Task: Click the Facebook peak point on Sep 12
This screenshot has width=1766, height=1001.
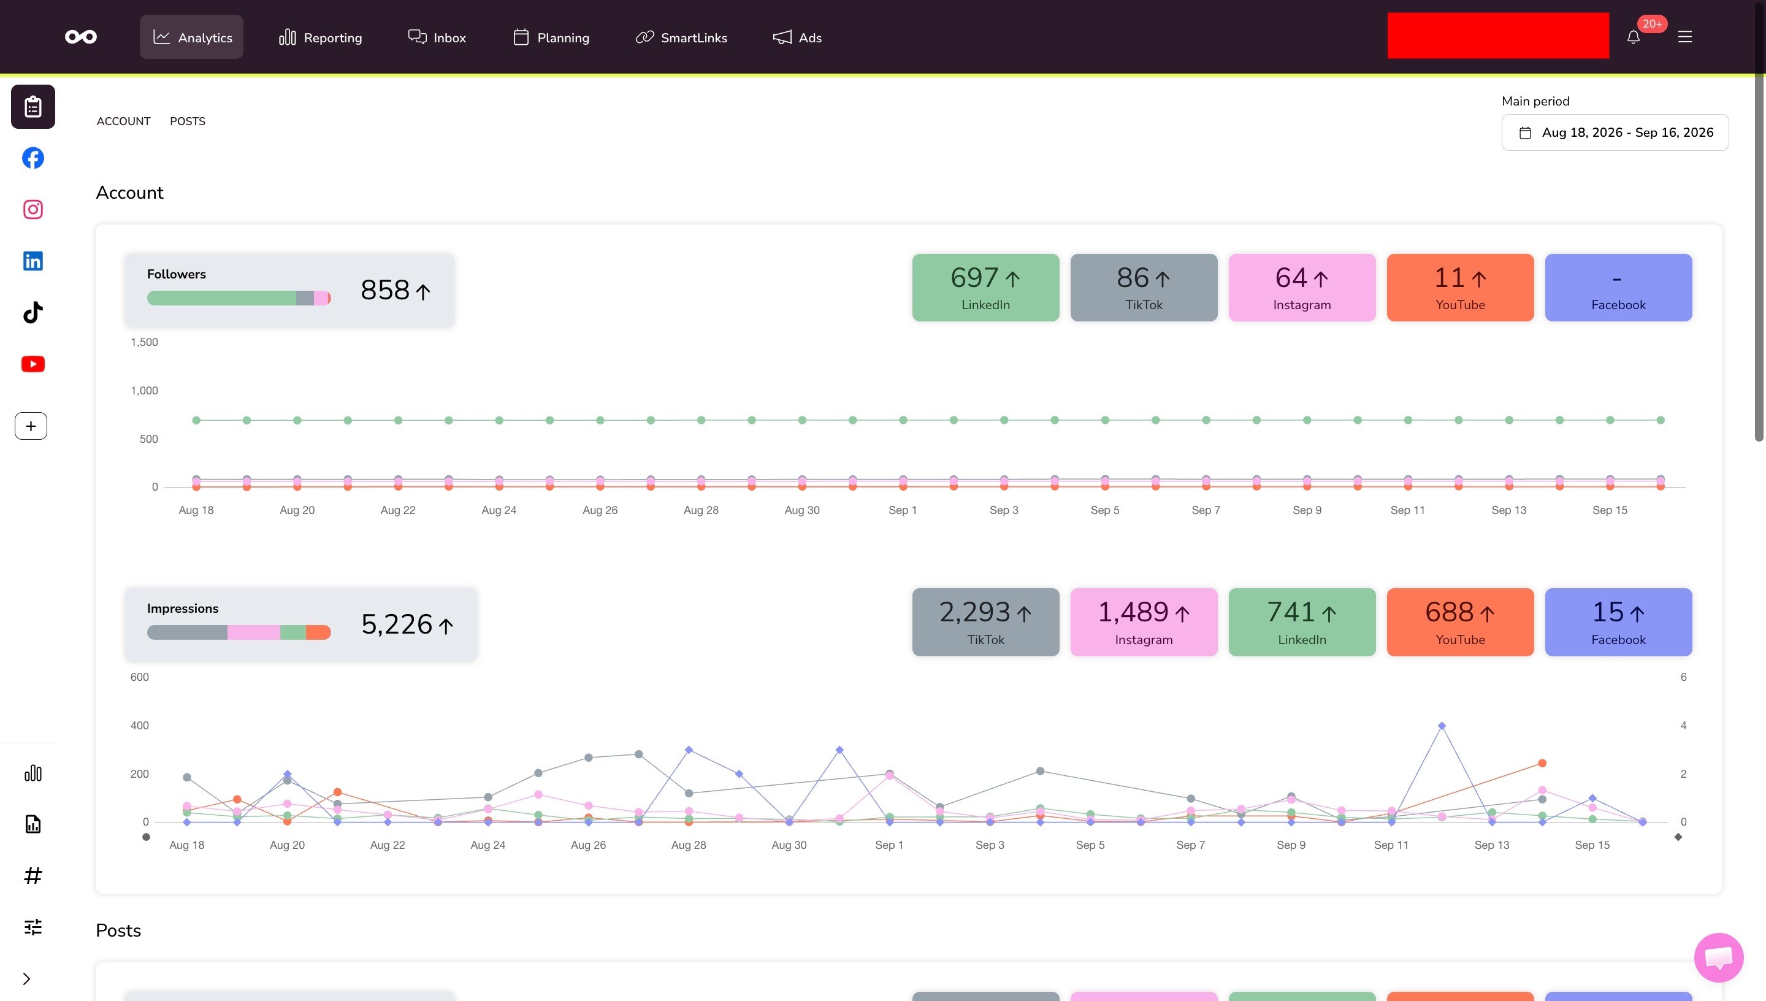Action: tap(1442, 726)
